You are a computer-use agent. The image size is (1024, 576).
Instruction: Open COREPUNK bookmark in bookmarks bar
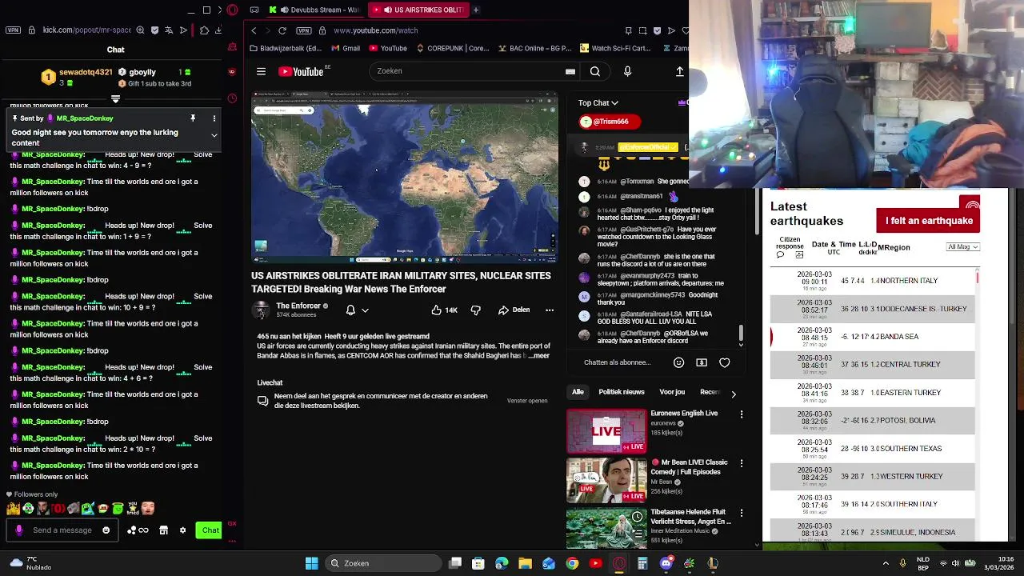(452, 48)
